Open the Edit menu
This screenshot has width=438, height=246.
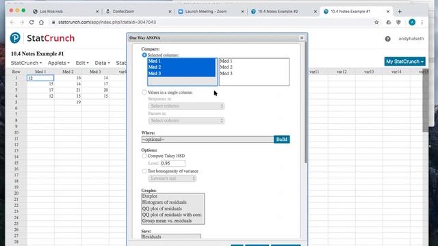82,63
